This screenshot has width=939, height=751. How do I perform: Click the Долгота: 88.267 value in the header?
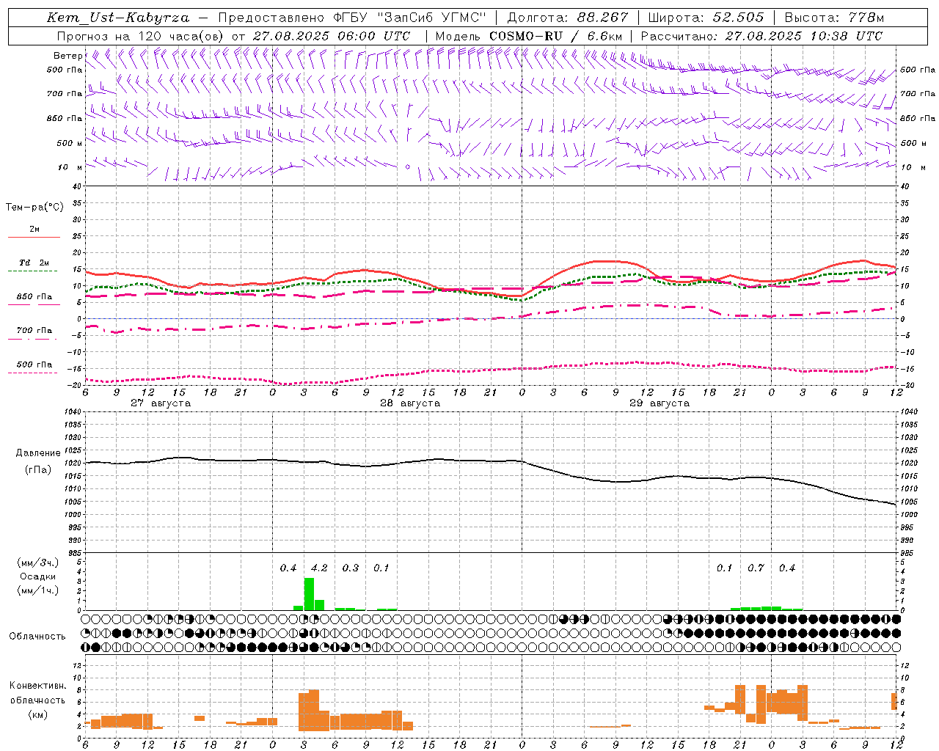[x=568, y=18]
